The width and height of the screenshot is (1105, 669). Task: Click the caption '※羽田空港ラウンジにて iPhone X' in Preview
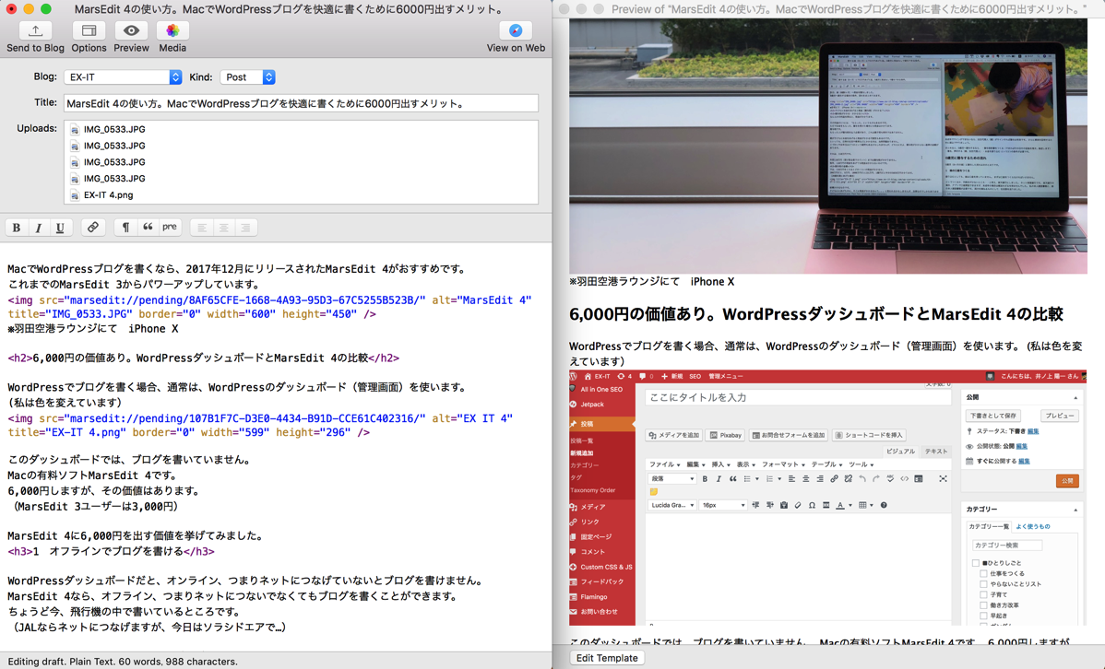pyautogui.click(x=652, y=282)
